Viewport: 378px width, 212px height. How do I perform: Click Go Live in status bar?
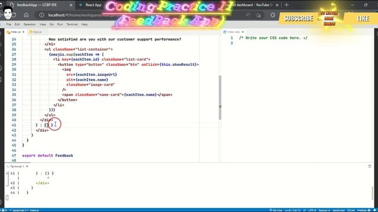point(276,210)
